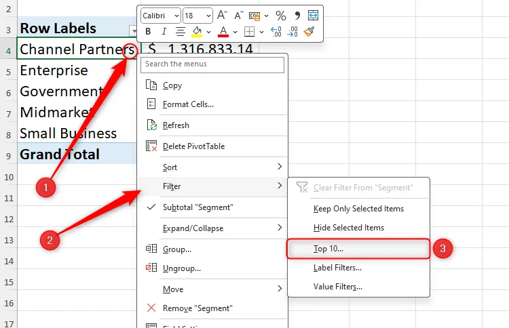
Task: Toggle Italic formatting in mini toolbar
Action: [x=164, y=31]
